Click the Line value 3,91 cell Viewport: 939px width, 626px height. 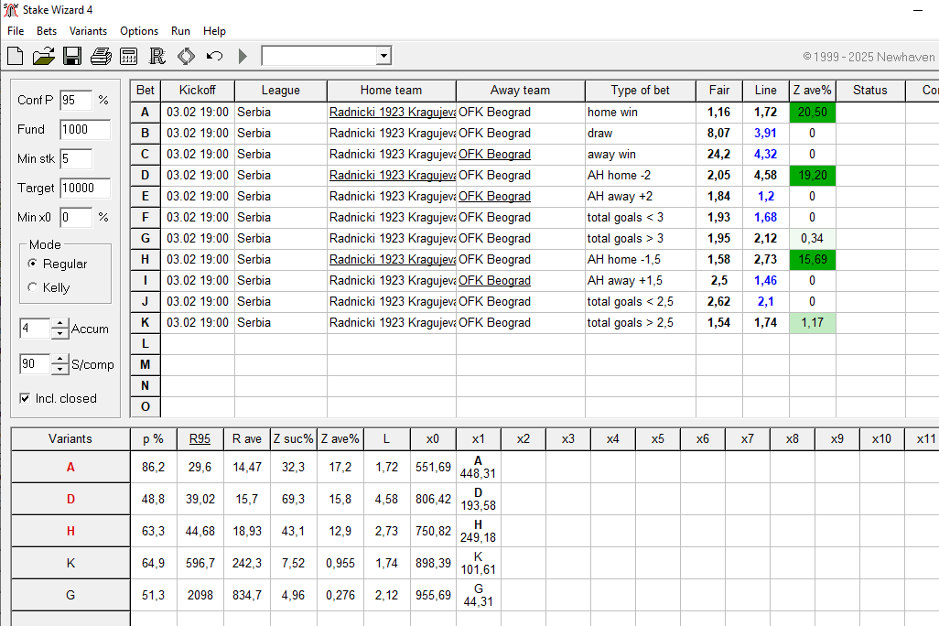pos(766,133)
